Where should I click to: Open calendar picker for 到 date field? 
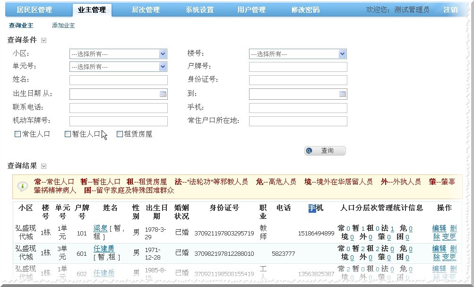click(343, 94)
